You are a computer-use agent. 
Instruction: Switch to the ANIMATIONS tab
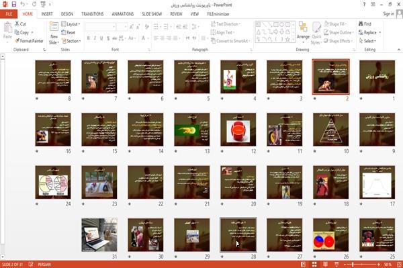(123, 14)
